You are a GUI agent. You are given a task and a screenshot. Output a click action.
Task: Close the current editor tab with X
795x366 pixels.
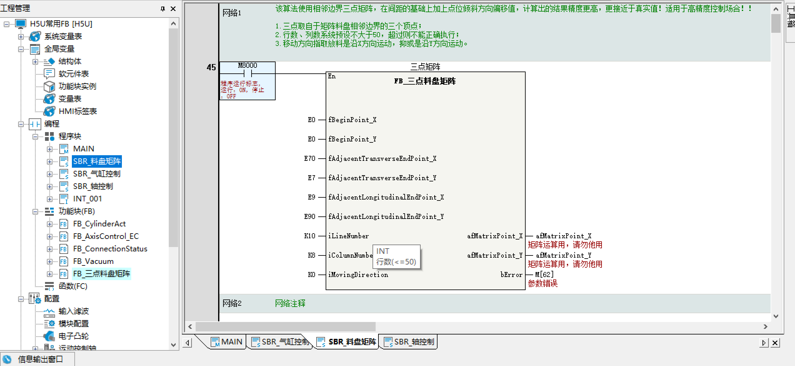click(x=775, y=343)
